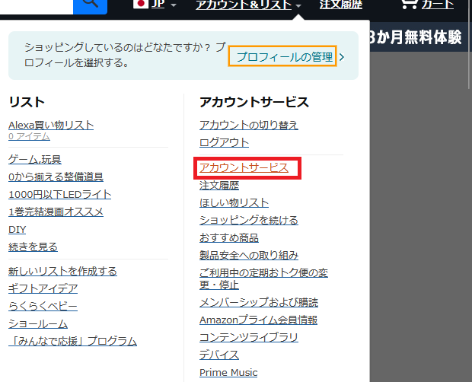This screenshot has height=382, width=472.
Task: Click アカウントの切り替え
Action: tap(249, 125)
